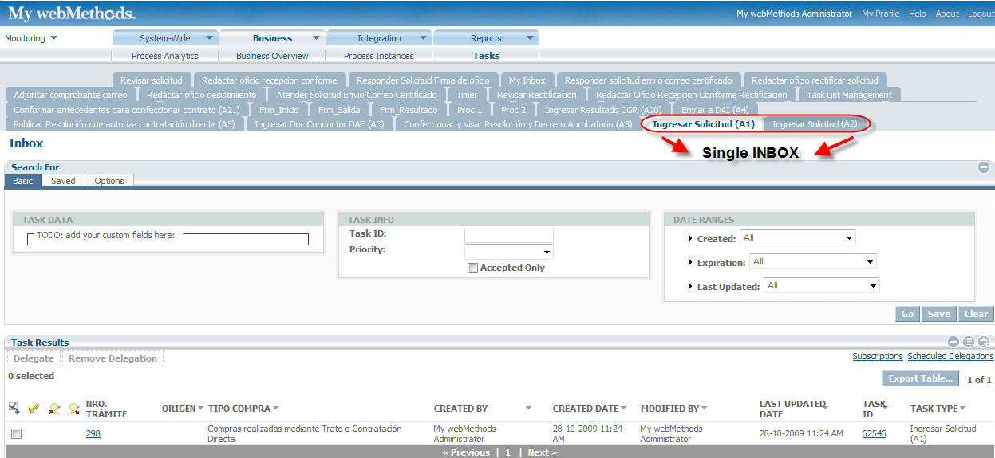This screenshot has height=458, width=995.
Task: Click the Clear search button
Action: 976,314
